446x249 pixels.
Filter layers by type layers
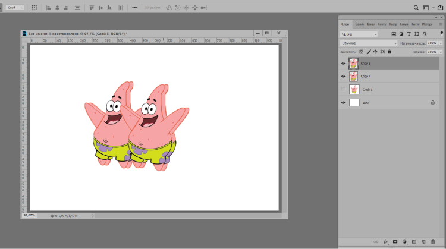[409, 34]
